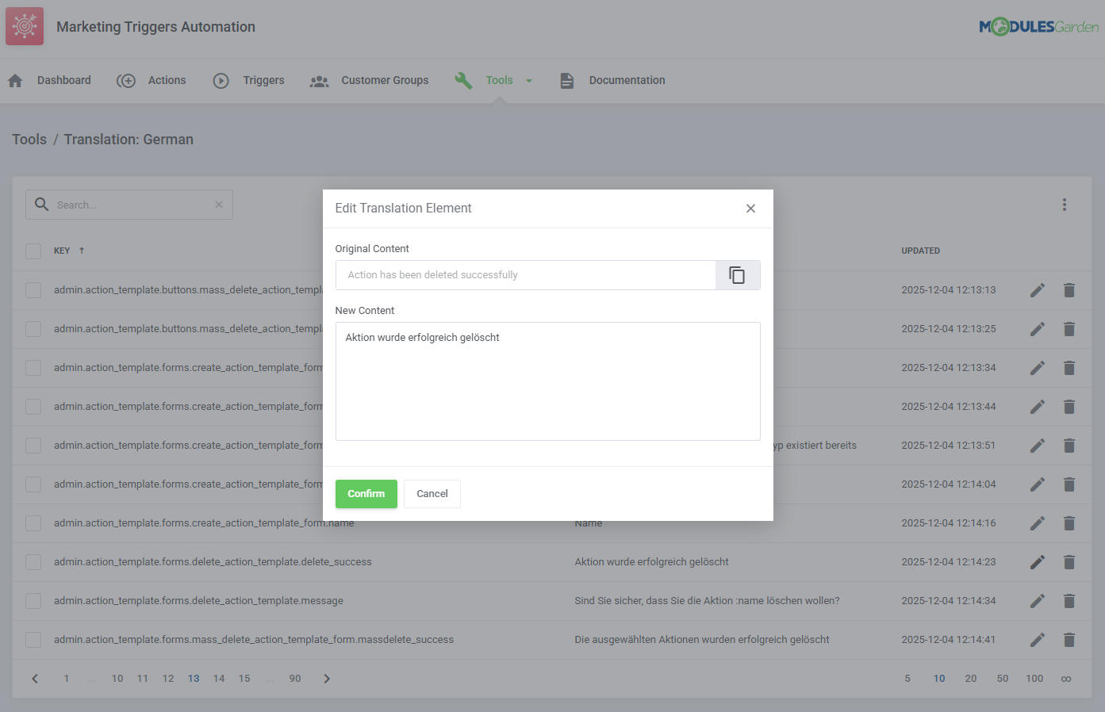Image resolution: width=1105 pixels, height=712 pixels.
Task: Open page 90 from the pagination
Action: click(294, 678)
